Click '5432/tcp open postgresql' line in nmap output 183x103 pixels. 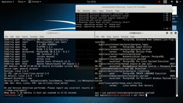[x=37, y=51]
